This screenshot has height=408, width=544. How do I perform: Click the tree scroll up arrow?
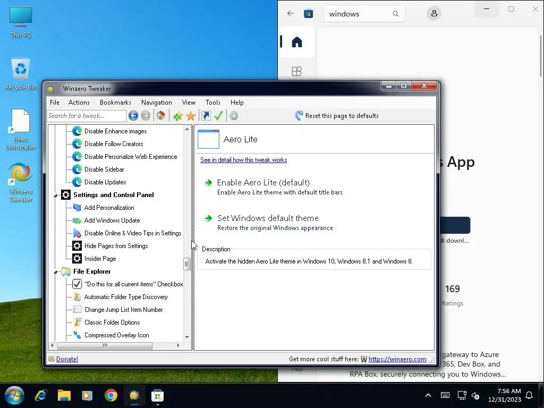click(x=187, y=129)
